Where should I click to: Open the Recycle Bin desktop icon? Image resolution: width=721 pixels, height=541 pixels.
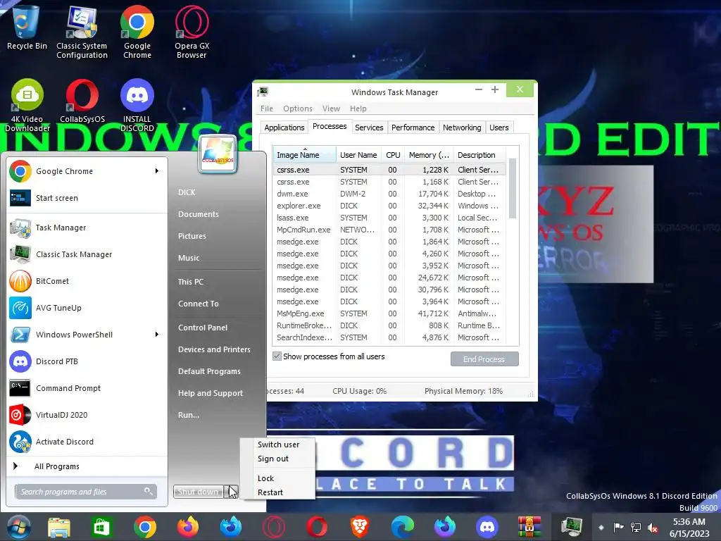(27, 26)
